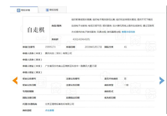Screen dimensions: 167x116
Task: Click the 商标详情 tab document icon
Action: pos(18,10)
